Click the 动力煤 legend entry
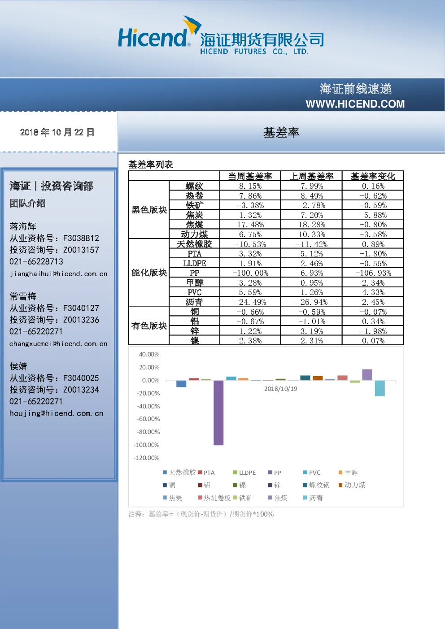 (x=352, y=485)
